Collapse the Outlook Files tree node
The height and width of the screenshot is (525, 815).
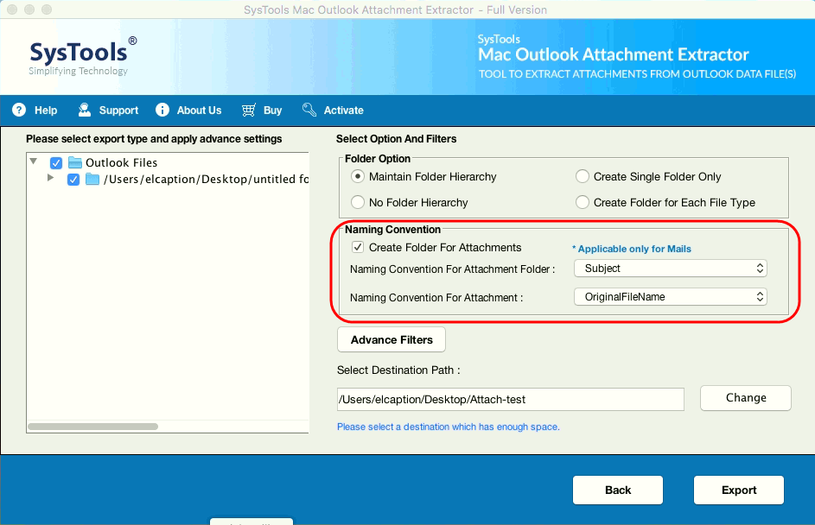tap(34, 161)
